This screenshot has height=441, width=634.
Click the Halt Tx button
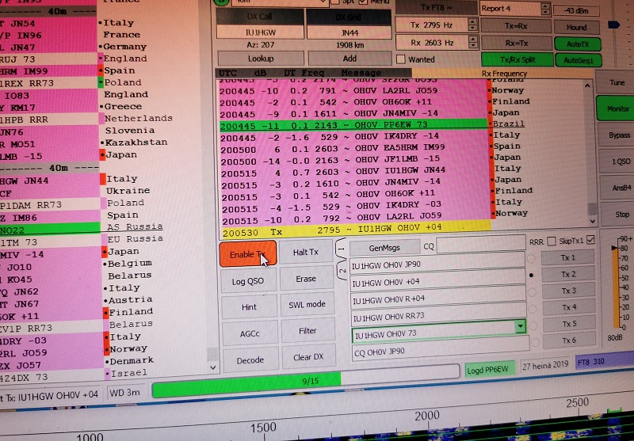pos(306,252)
